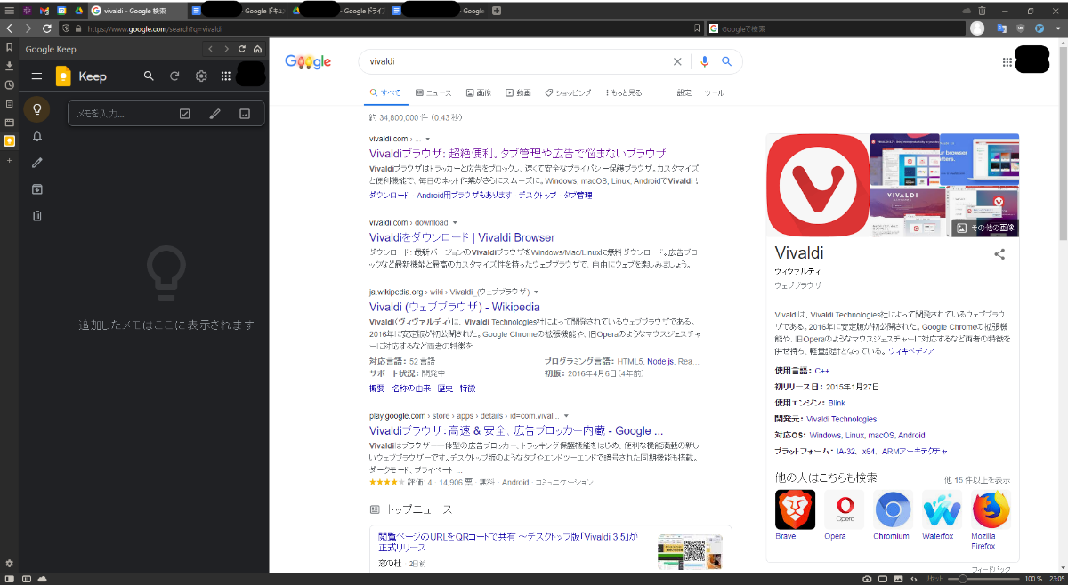Open Keep Reminders bell
This screenshot has width=1068, height=585.
pos(36,136)
